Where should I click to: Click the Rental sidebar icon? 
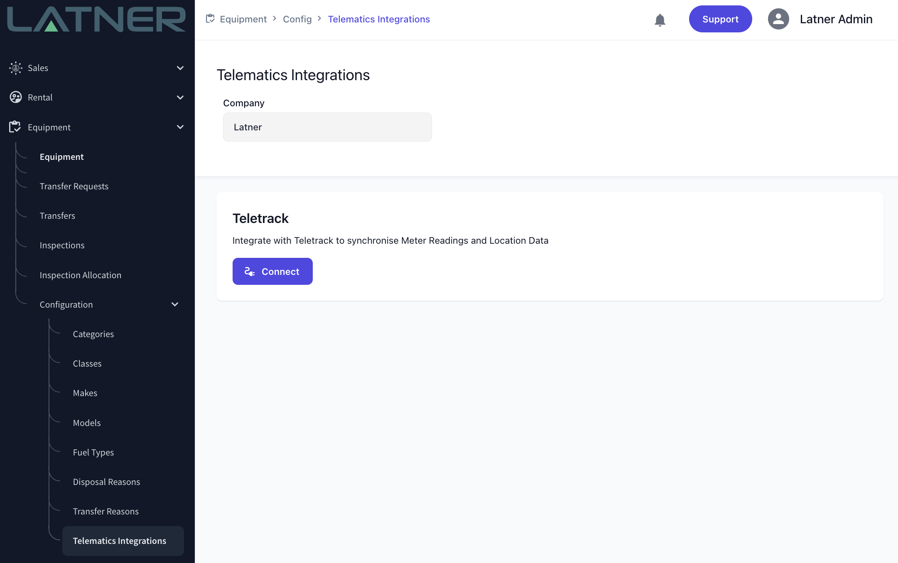point(16,97)
